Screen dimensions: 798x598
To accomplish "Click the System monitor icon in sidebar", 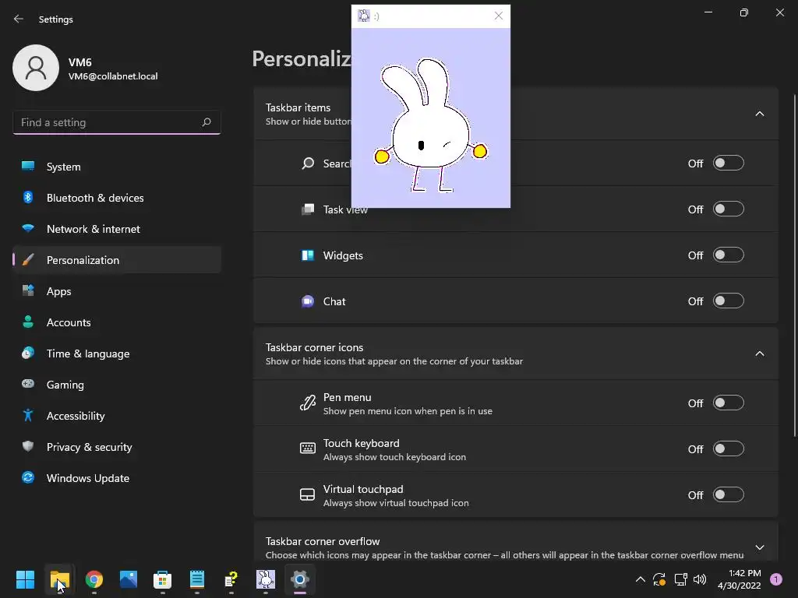I will pyautogui.click(x=28, y=166).
